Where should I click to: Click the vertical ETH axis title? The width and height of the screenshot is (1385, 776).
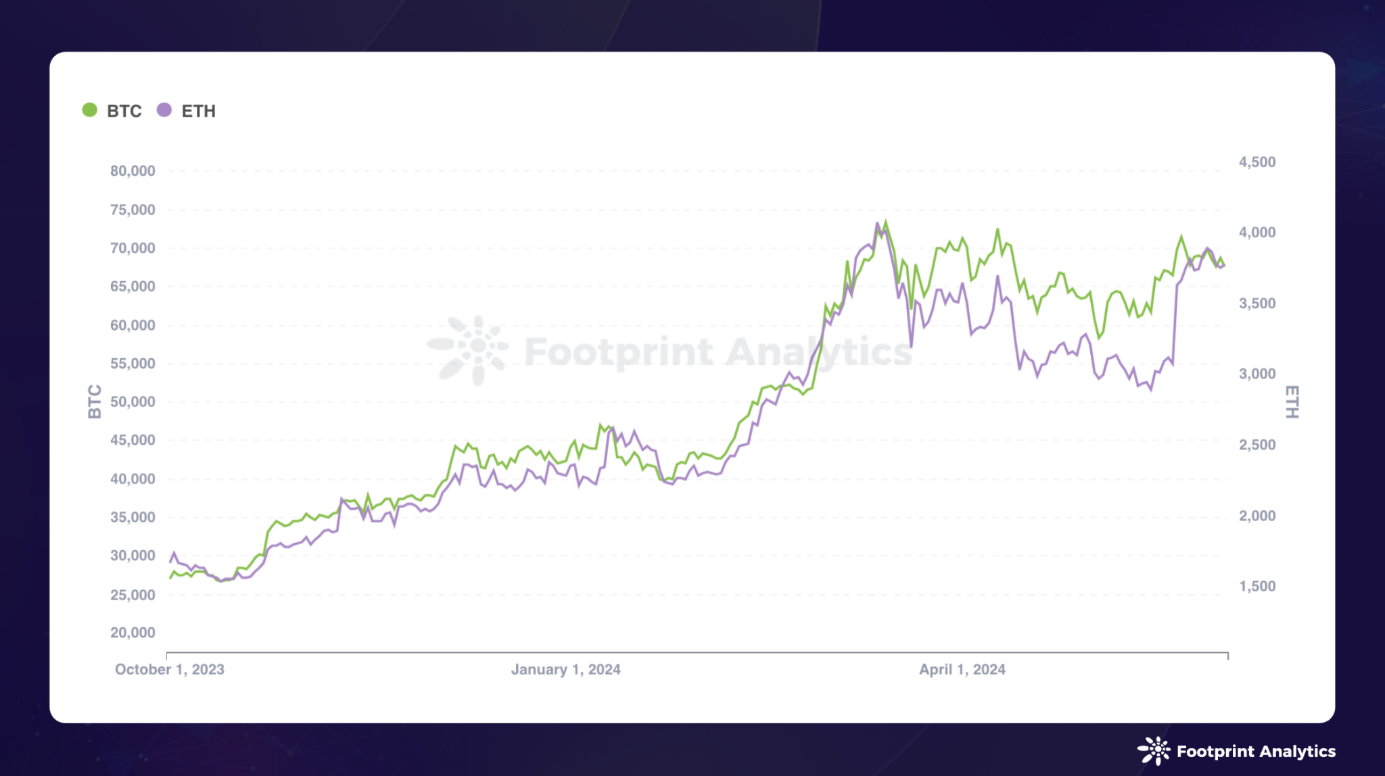coord(1292,402)
